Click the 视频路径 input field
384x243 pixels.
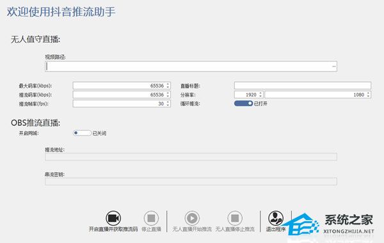click(191, 67)
